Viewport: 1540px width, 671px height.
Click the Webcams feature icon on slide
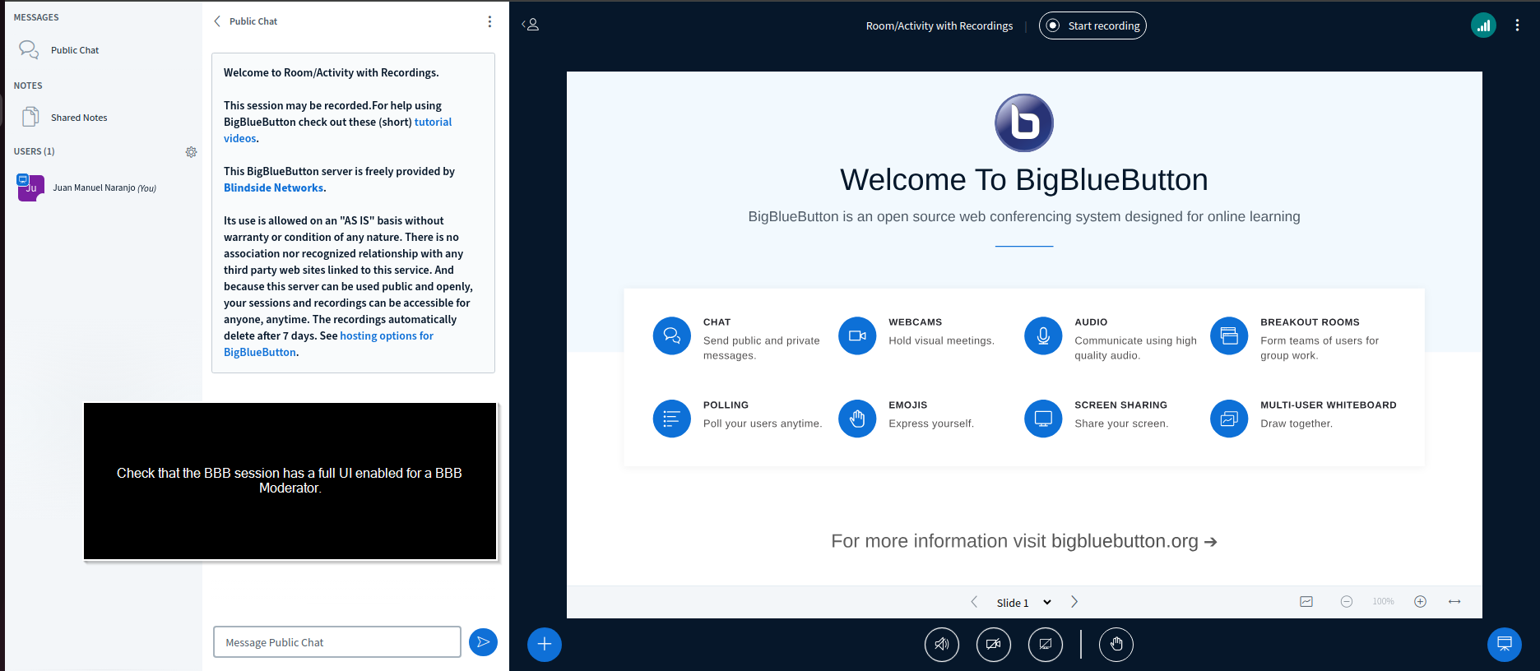857,336
